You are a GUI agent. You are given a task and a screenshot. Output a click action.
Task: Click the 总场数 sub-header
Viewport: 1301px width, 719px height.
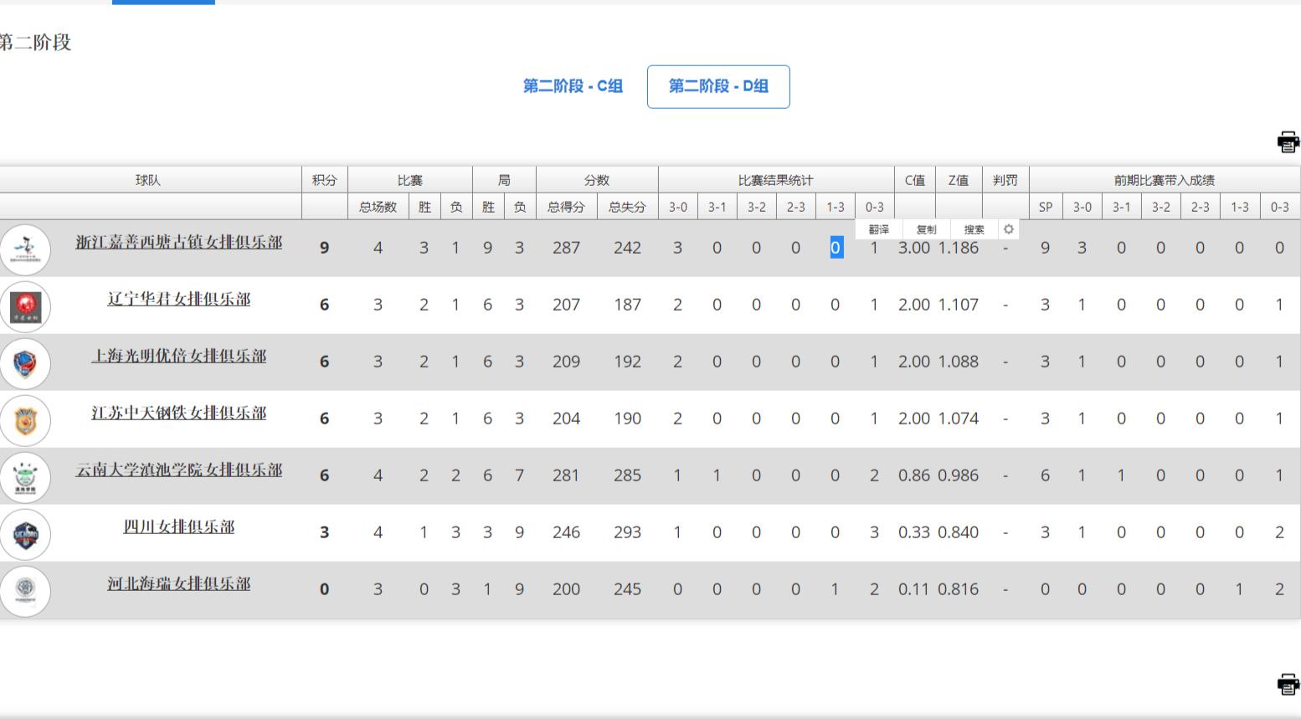378,207
